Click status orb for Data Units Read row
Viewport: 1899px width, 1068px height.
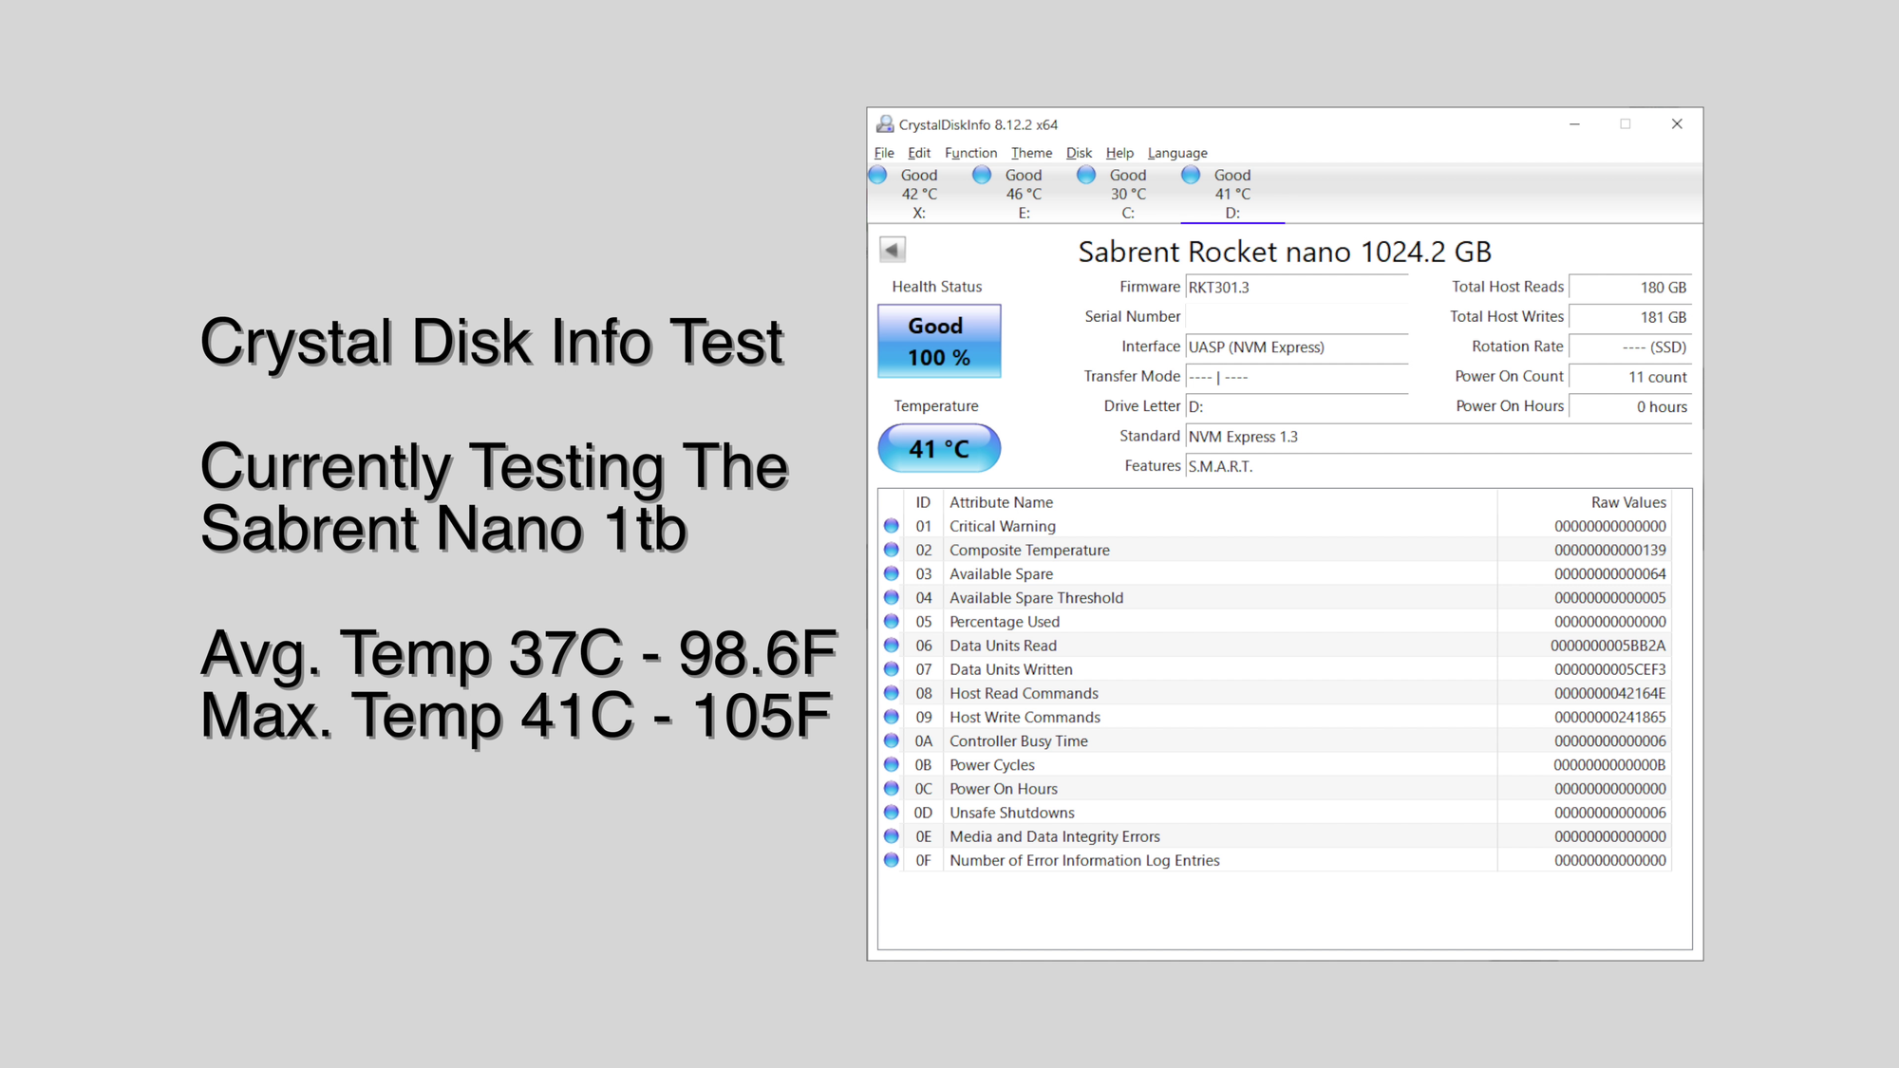[892, 646]
